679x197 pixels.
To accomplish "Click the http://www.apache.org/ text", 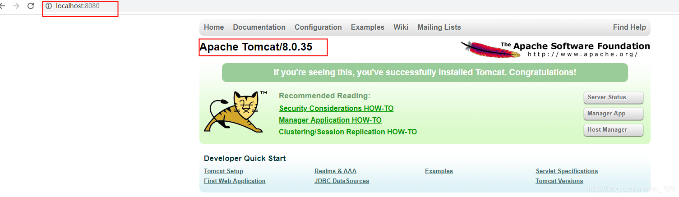I will point(582,54).
